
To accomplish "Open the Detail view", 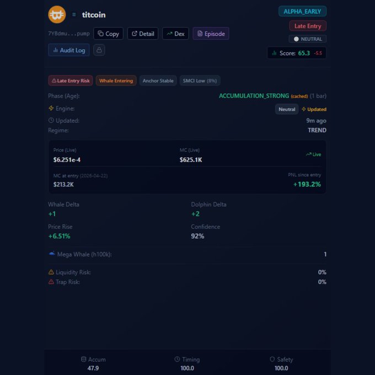I will (x=143, y=34).
